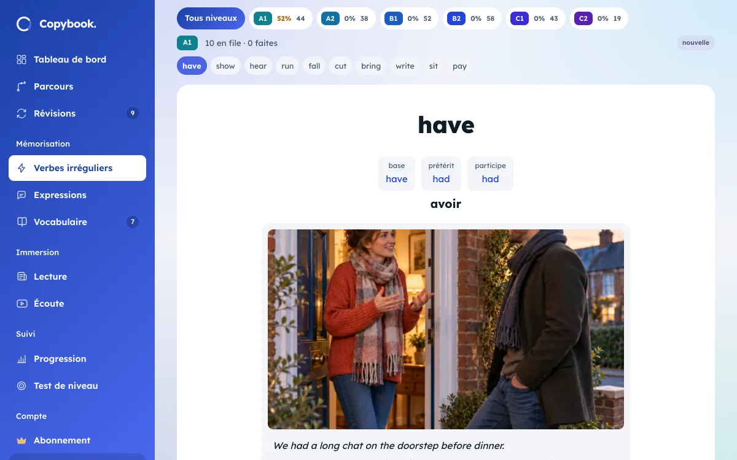This screenshot has height=460, width=737.
Task: Click the 'nouvelle' status tag
Action: coord(696,43)
